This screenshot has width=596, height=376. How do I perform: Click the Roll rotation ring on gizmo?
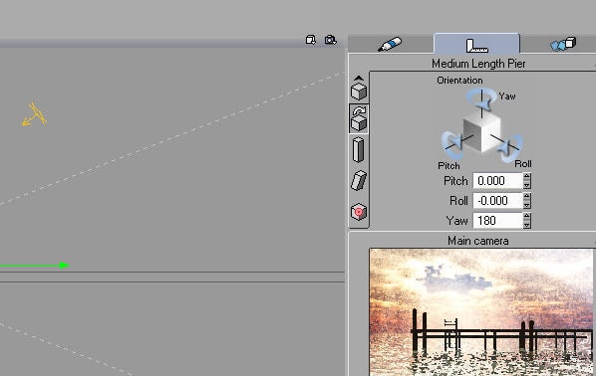click(x=511, y=148)
